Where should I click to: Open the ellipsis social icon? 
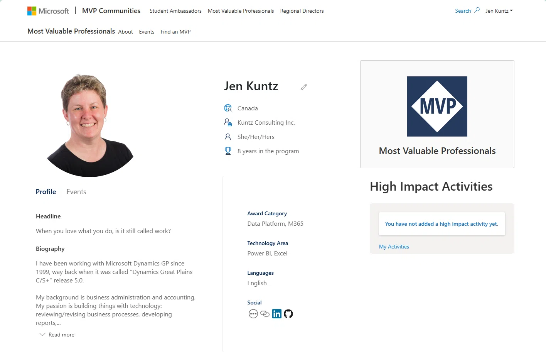tap(253, 314)
